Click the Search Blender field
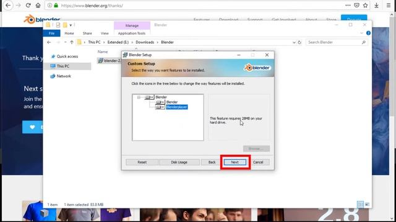 (x=336, y=43)
